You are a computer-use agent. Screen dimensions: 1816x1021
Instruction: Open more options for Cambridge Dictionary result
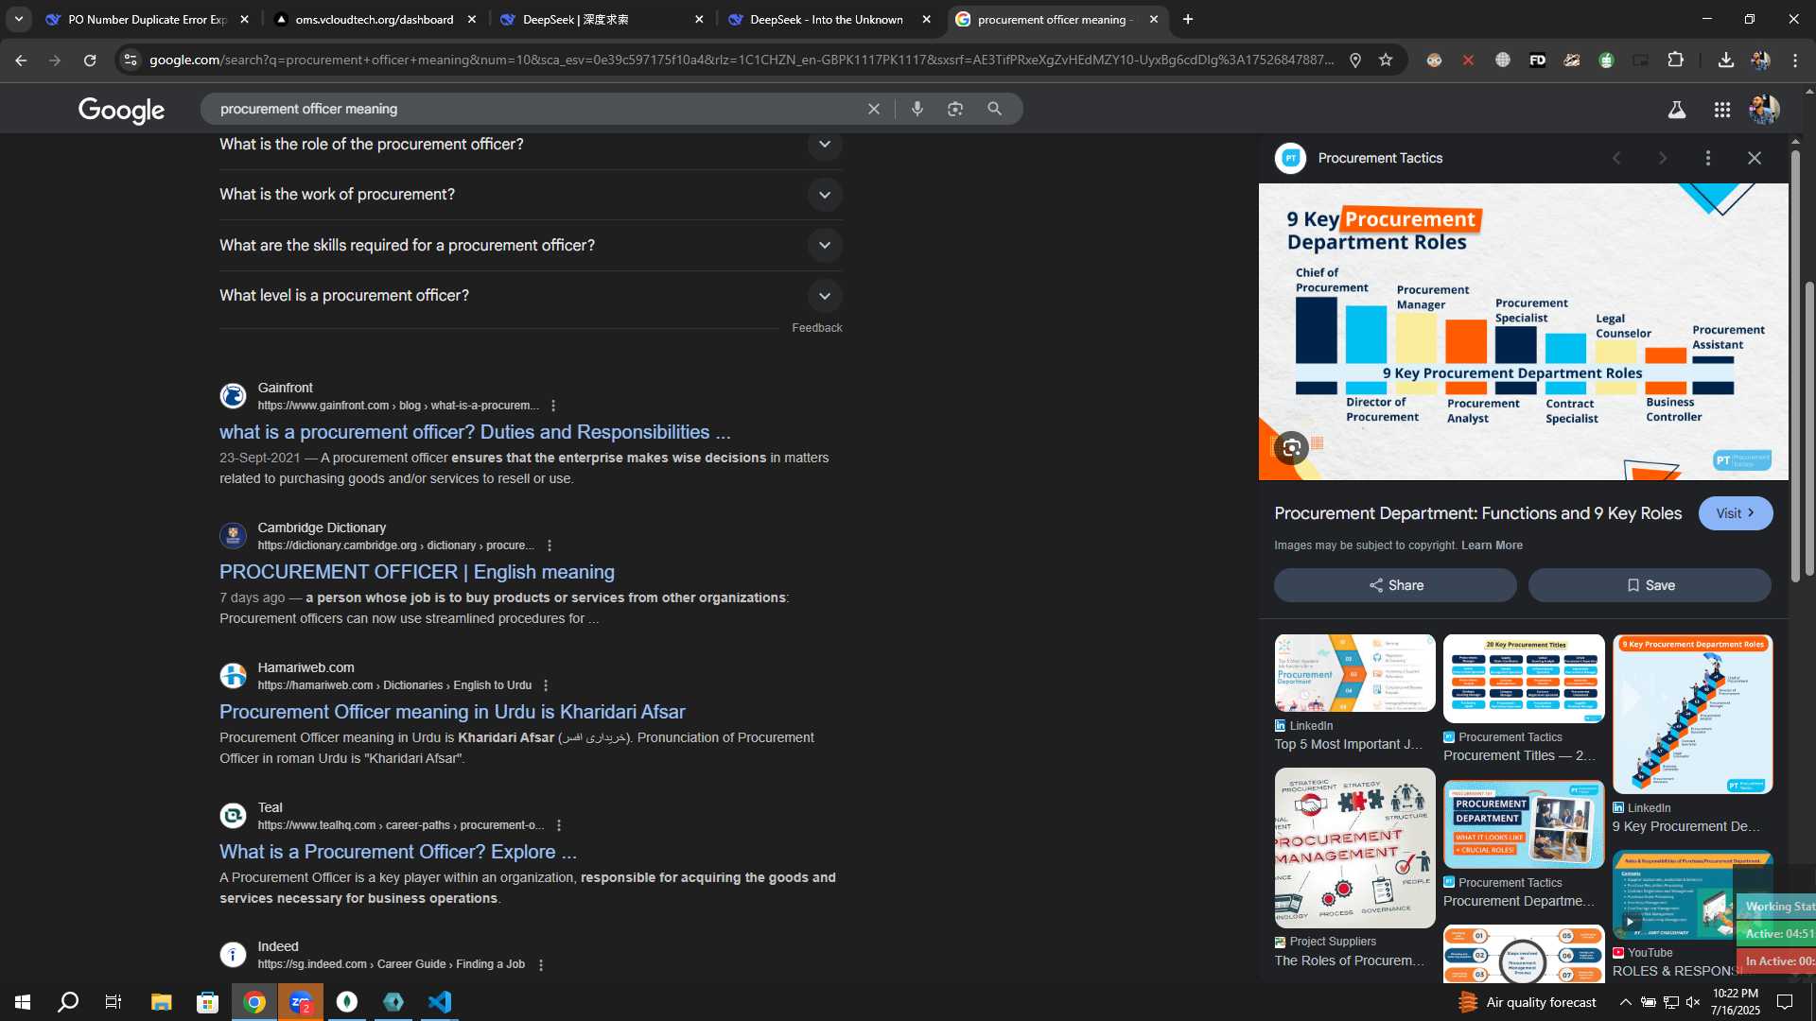550,545
